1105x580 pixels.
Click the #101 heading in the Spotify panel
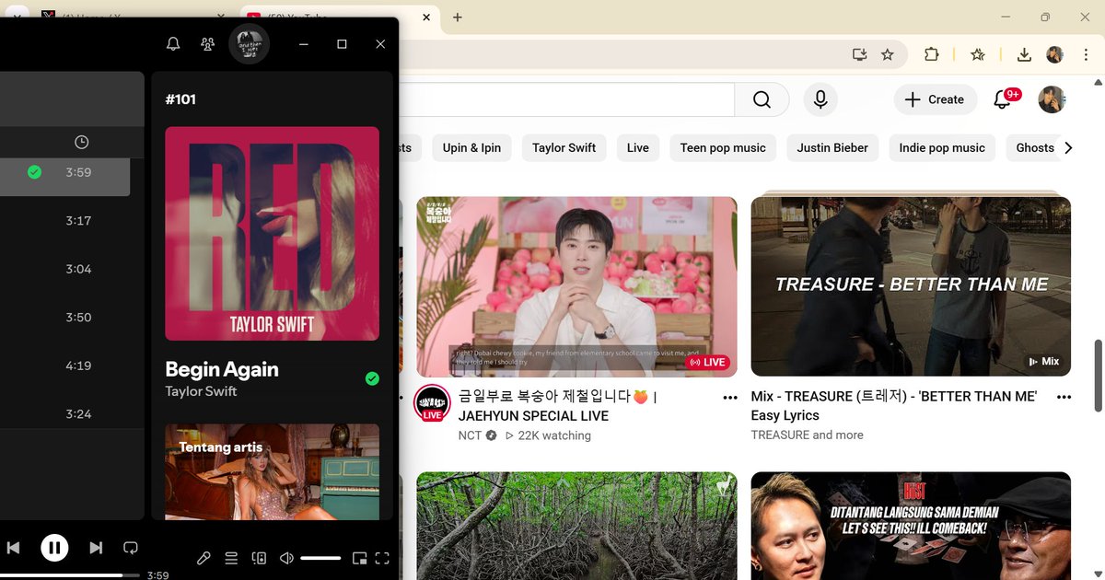[180, 99]
